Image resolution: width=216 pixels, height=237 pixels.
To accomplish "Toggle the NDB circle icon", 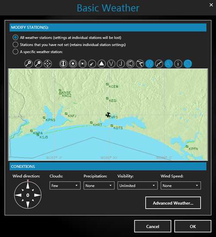I will point(83,63).
